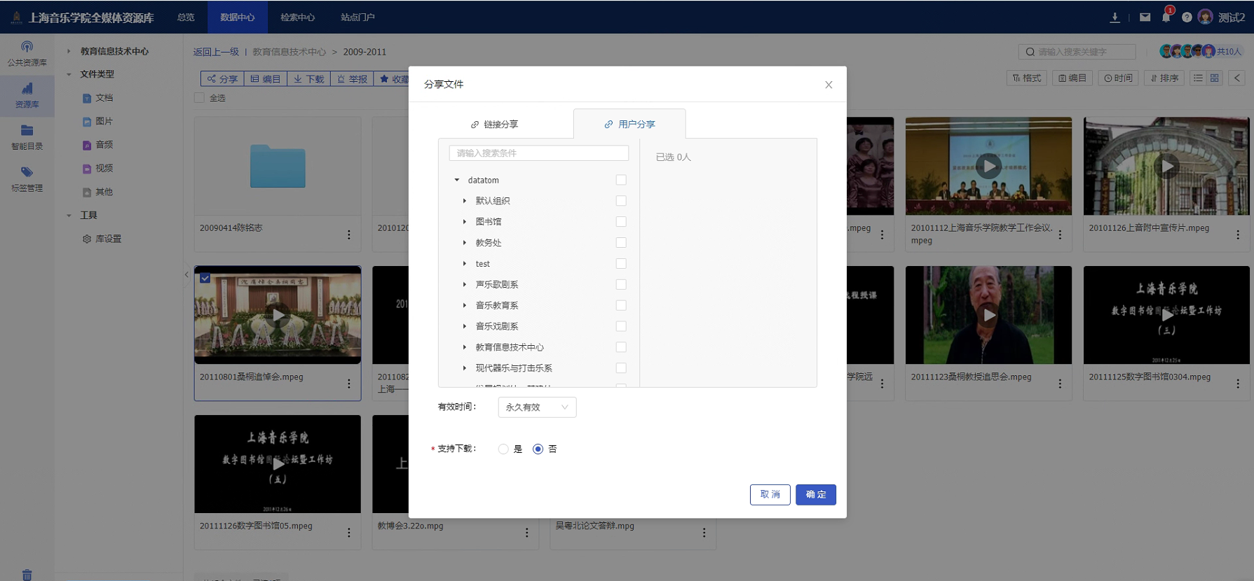Open the 公共资源库 sidebar icon
1254x581 pixels.
(27, 53)
